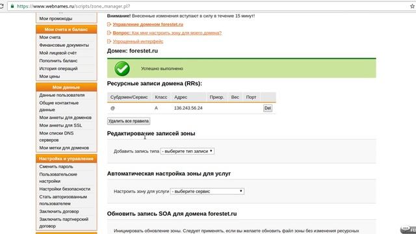Open Финансовые документы in sidebar
This screenshot has height=234, width=416.
pyautogui.click(x=64, y=45)
